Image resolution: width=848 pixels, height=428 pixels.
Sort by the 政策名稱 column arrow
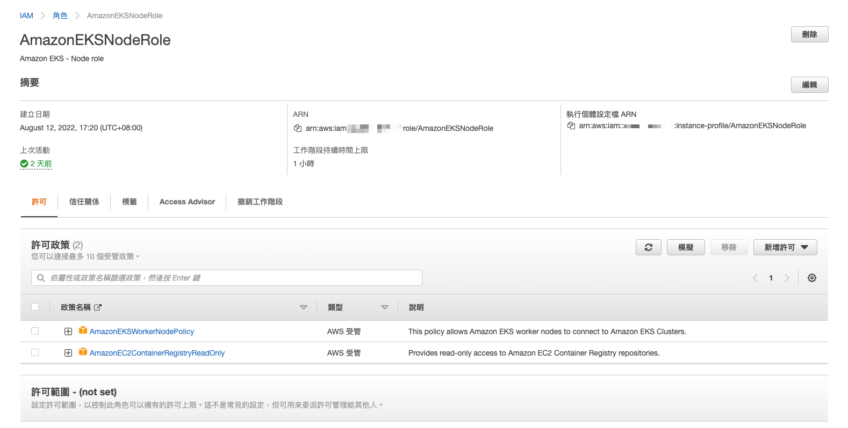coord(304,307)
